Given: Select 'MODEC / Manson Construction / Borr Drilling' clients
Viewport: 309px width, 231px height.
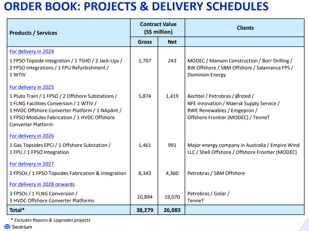Looking at the screenshot, I should point(240,61).
